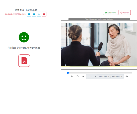Click the grey low-resolution preview banner
The image size is (137, 114).
(x=99, y=19)
